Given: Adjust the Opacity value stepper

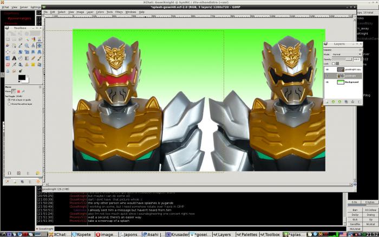Looking at the screenshot, I should click(x=361, y=59).
